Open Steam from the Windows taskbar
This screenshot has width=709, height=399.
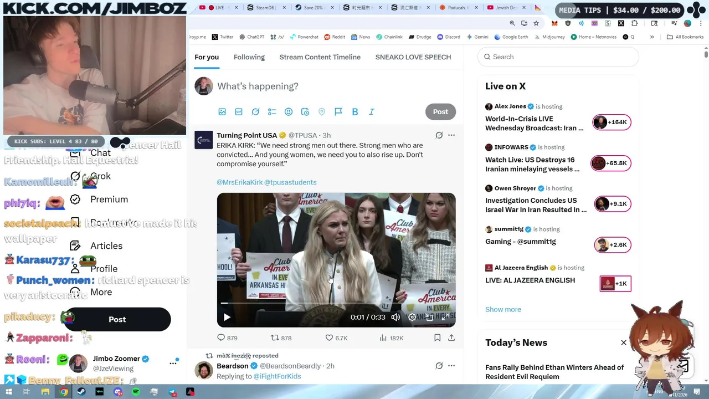point(81,392)
